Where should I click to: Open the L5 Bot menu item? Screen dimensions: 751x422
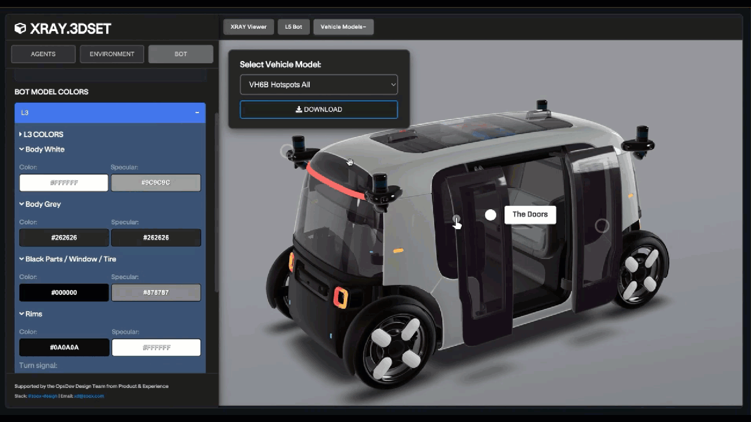tap(293, 27)
